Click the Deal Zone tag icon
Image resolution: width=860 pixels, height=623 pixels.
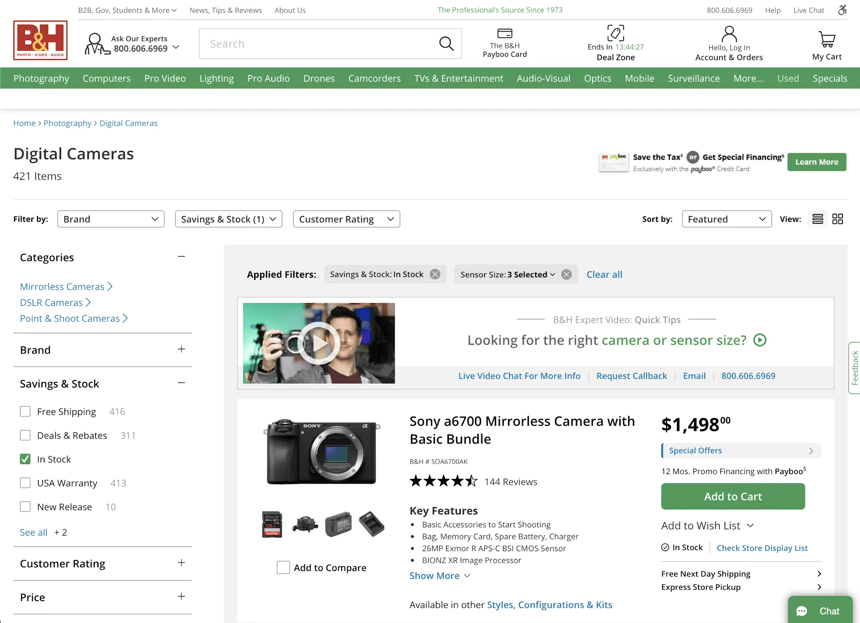615,33
